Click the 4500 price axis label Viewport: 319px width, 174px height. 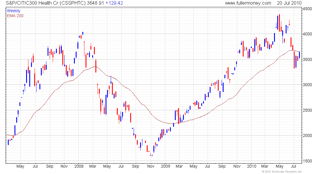(307, 9)
